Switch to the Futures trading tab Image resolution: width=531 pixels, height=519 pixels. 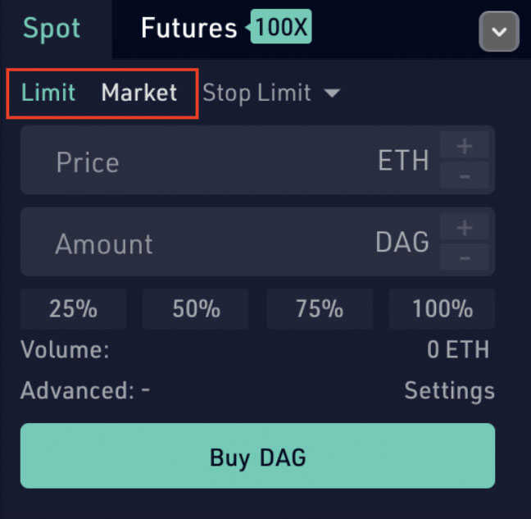point(188,29)
